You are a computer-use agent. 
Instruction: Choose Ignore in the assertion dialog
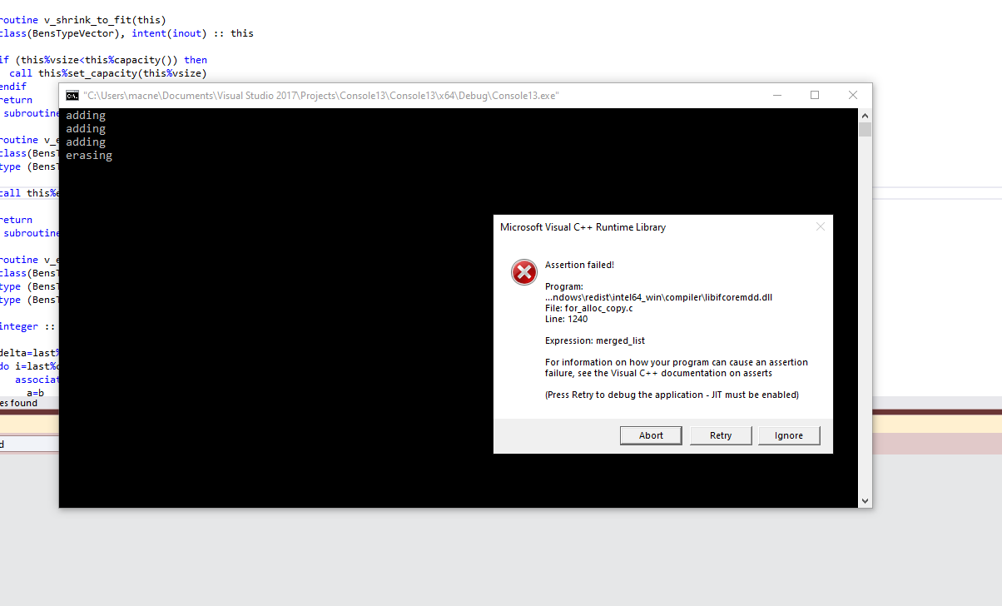pyautogui.click(x=788, y=435)
